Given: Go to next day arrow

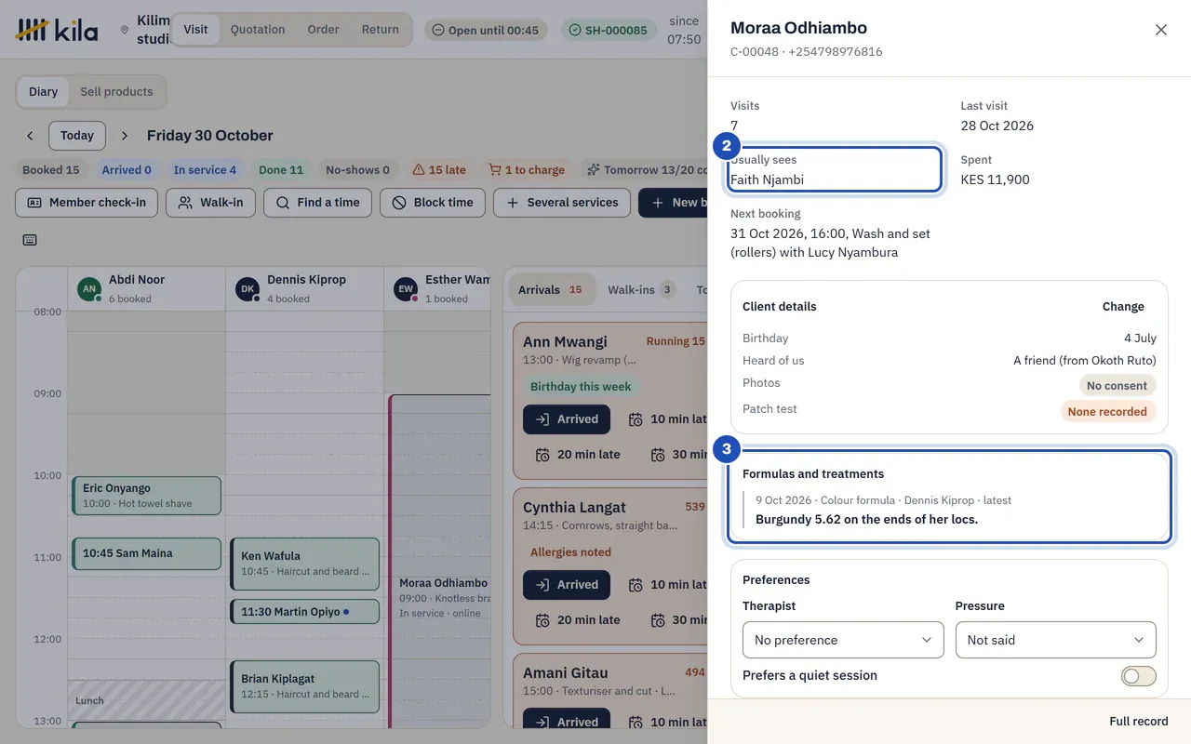Looking at the screenshot, I should 125,136.
